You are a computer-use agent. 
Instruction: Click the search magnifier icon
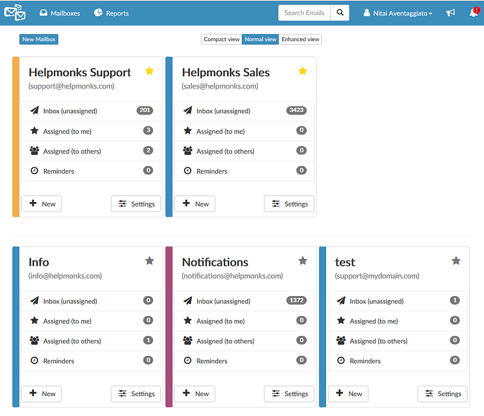coord(340,13)
